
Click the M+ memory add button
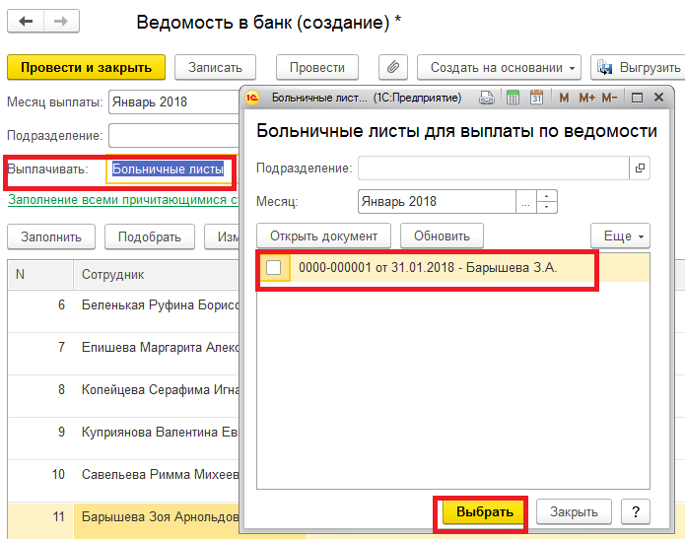click(586, 98)
